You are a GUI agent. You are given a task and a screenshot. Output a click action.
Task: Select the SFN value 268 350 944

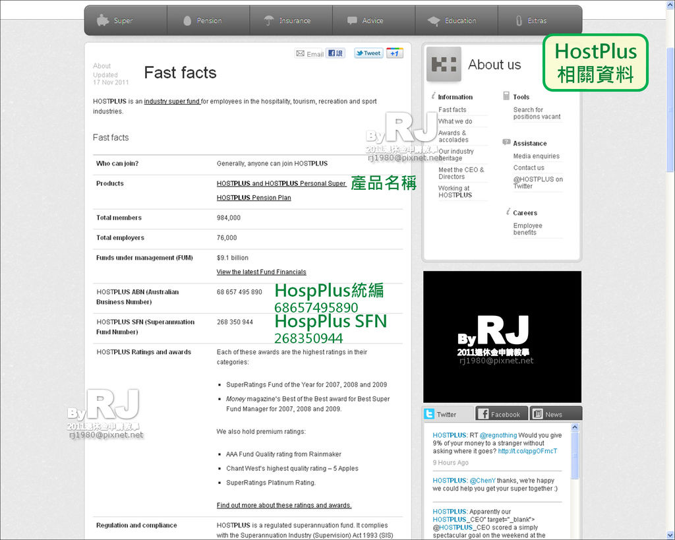point(235,322)
